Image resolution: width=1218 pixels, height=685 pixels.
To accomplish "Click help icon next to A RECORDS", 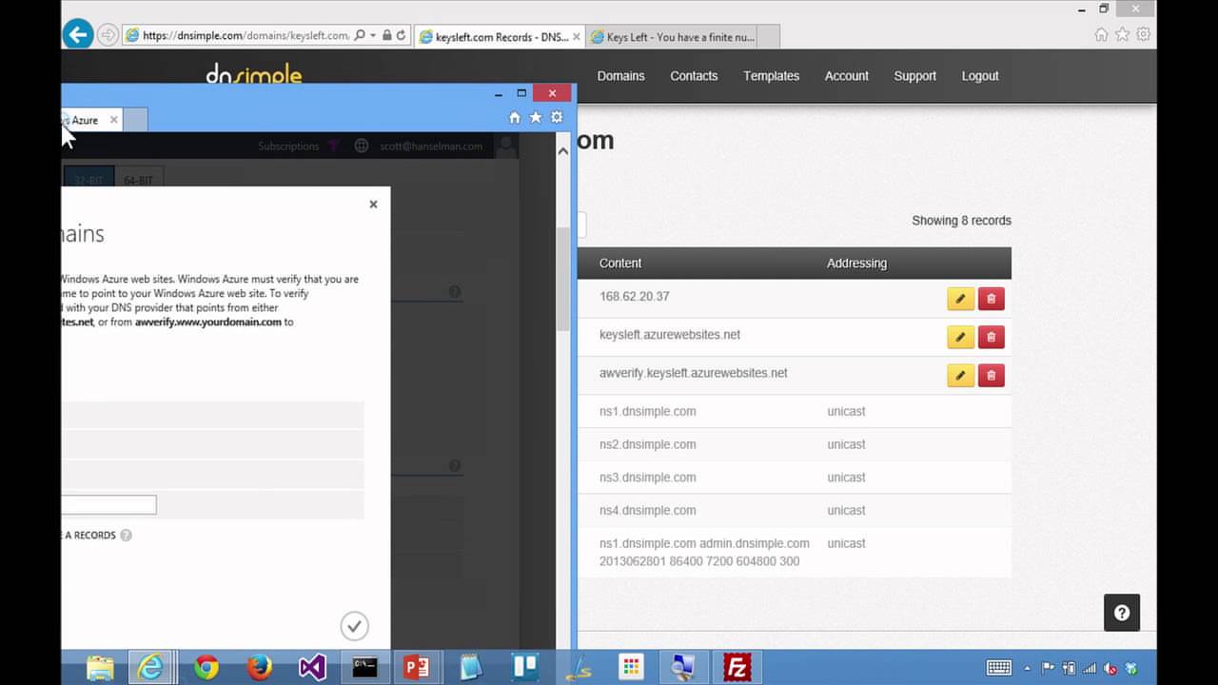I will pyautogui.click(x=127, y=536).
